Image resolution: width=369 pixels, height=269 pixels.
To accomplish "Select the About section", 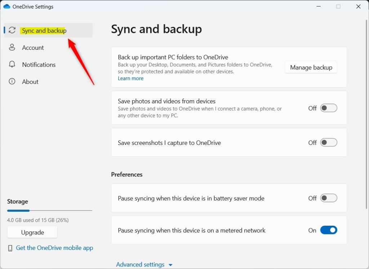I will pos(48,81).
